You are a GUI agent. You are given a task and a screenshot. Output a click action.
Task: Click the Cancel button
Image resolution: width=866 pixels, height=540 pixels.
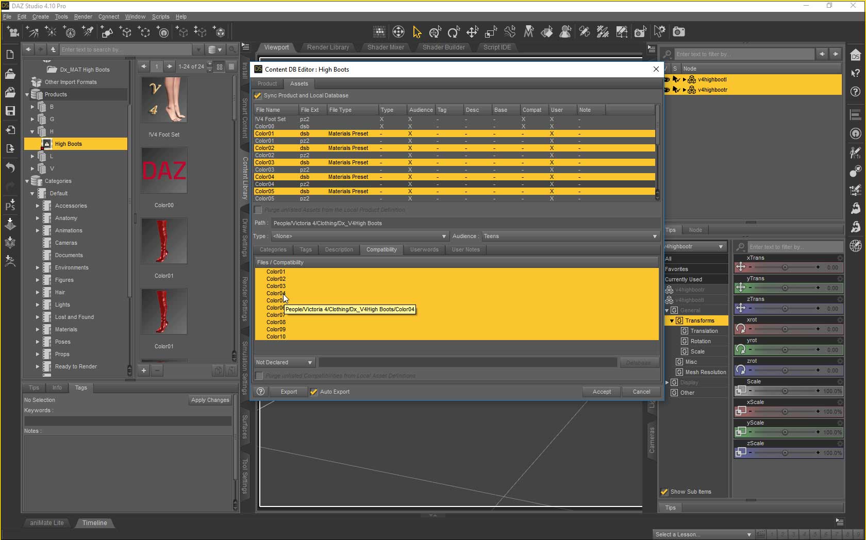[641, 392]
